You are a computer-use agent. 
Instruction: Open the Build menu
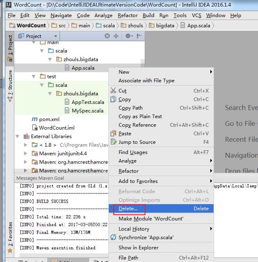[x=148, y=15]
